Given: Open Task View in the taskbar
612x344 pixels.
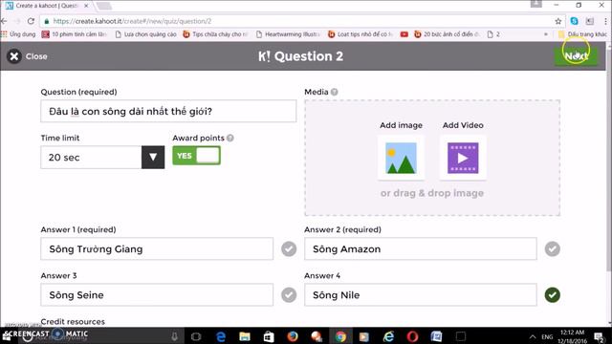Looking at the screenshot, I should (x=196, y=336).
